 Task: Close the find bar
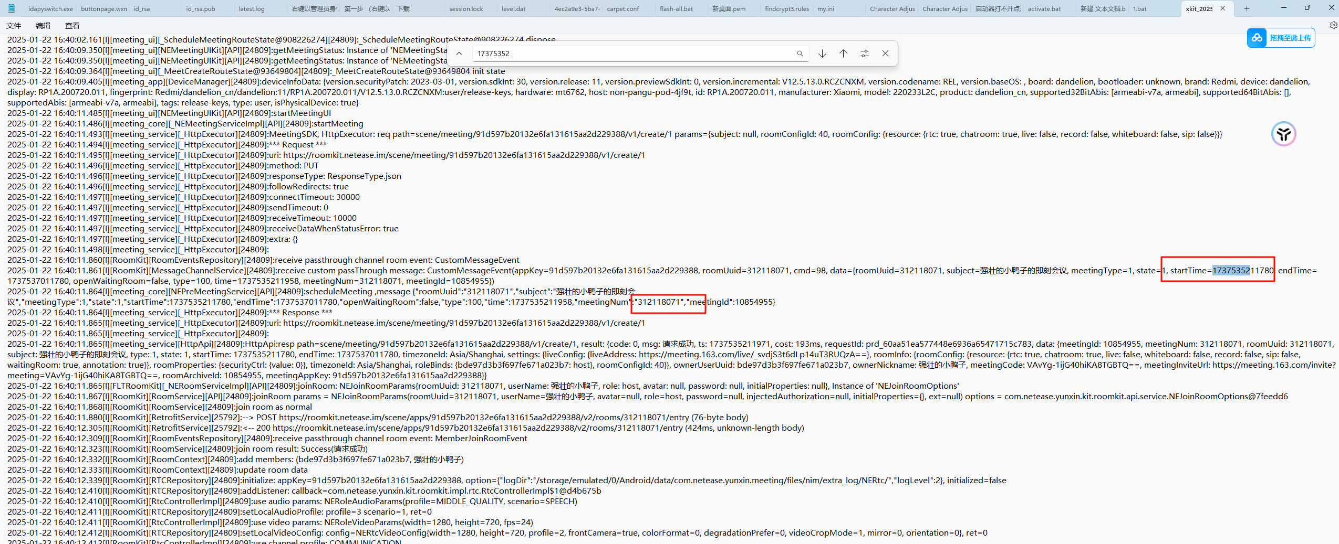coord(885,54)
